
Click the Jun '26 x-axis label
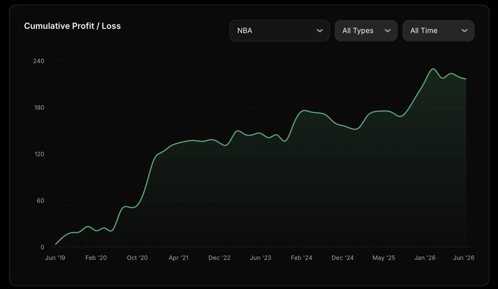point(464,258)
